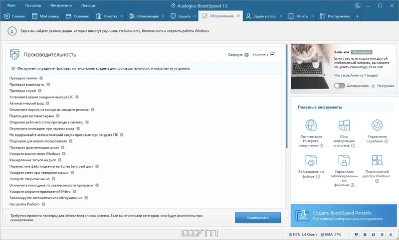Viewport: 399px width, 240px height.
Task: Select Переместите файл подкачки item
Action: [x=51, y=166]
